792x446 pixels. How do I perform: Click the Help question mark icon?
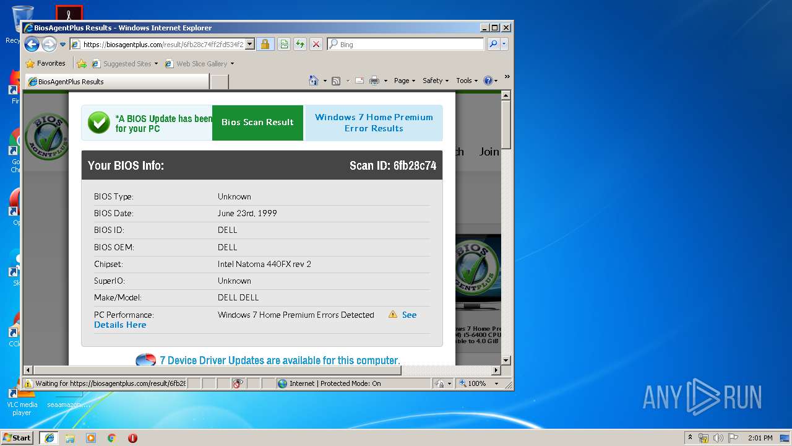pyautogui.click(x=488, y=81)
